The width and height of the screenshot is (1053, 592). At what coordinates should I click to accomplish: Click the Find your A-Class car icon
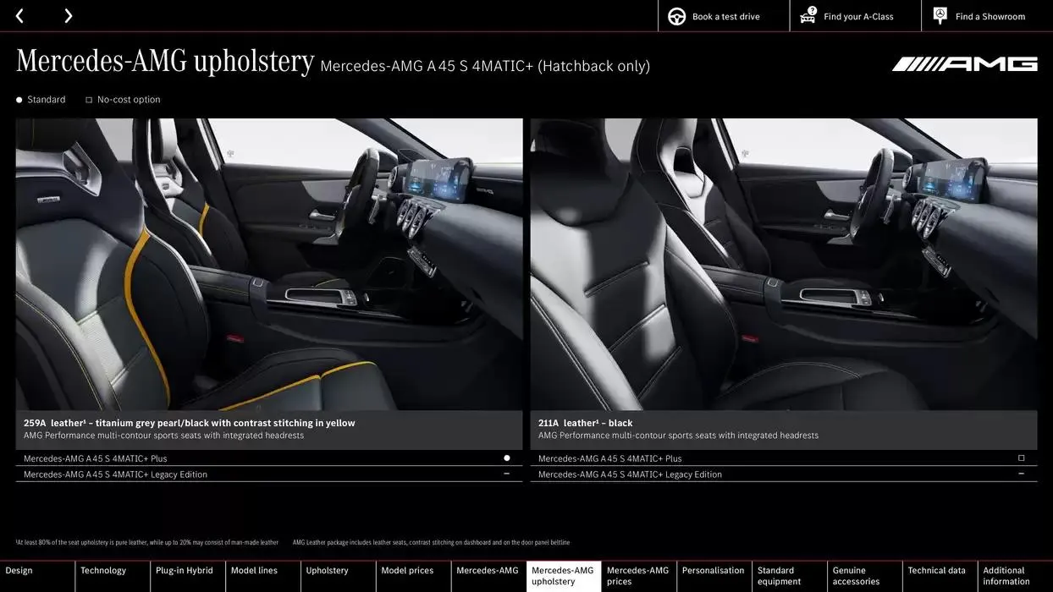[x=808, y=16]
